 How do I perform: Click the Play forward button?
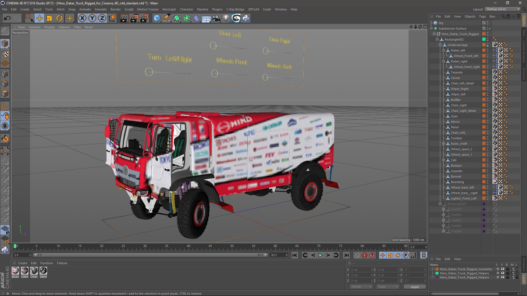coord(320,255)
